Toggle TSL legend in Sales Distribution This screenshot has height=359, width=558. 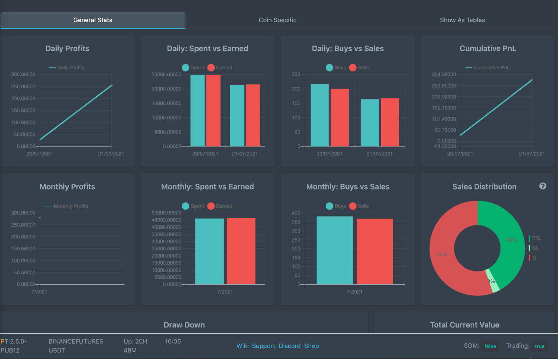[535, 238]
